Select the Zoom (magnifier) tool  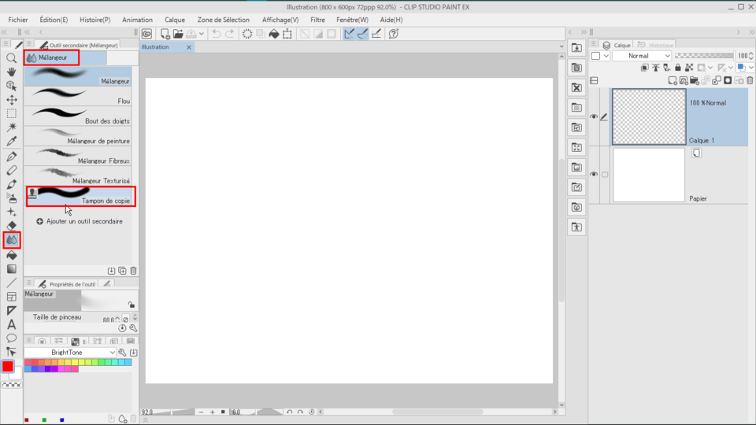point(11,58)
